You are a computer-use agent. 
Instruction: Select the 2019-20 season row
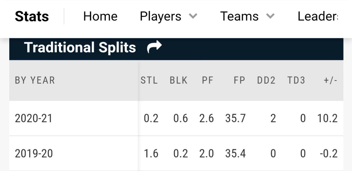tap(33, 154)
